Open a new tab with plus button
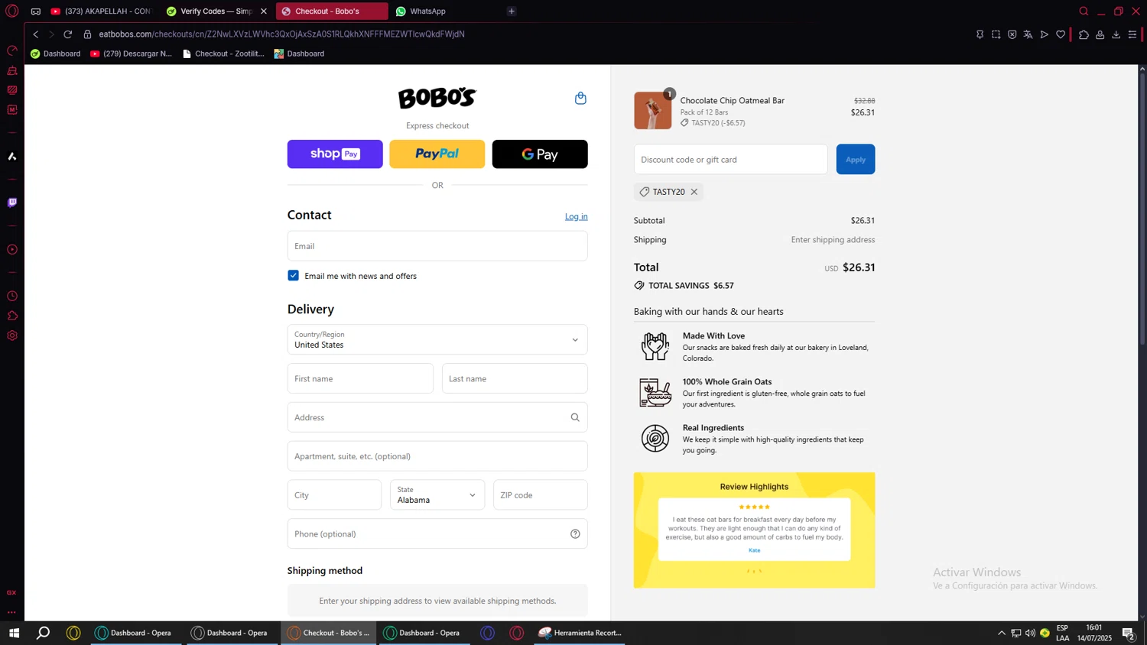1147x645 pixels. click(512, 11)
